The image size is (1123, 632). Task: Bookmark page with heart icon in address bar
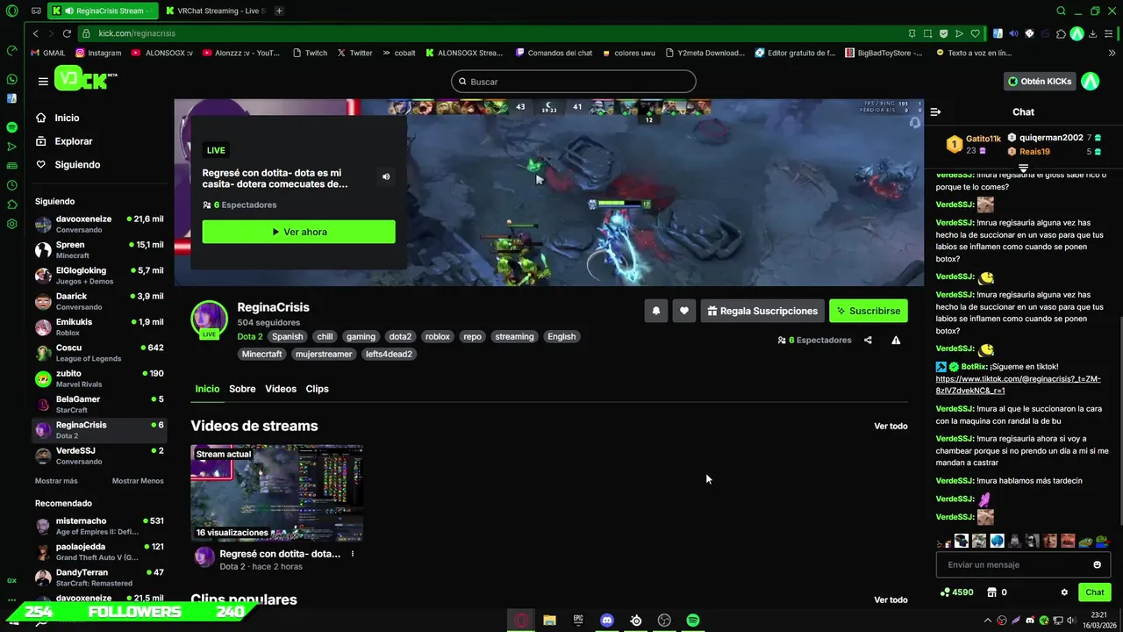[975, 33]
